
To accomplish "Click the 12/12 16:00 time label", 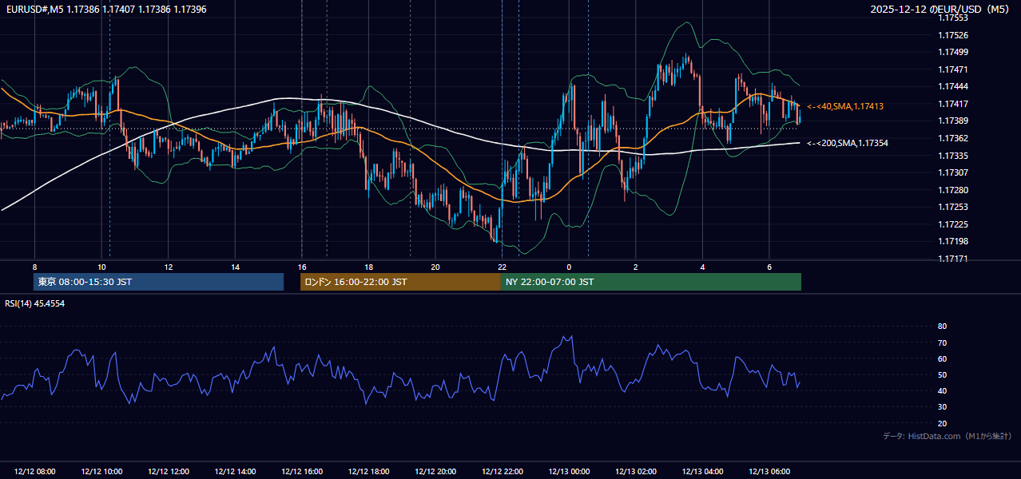I will (x=302, y=472).
